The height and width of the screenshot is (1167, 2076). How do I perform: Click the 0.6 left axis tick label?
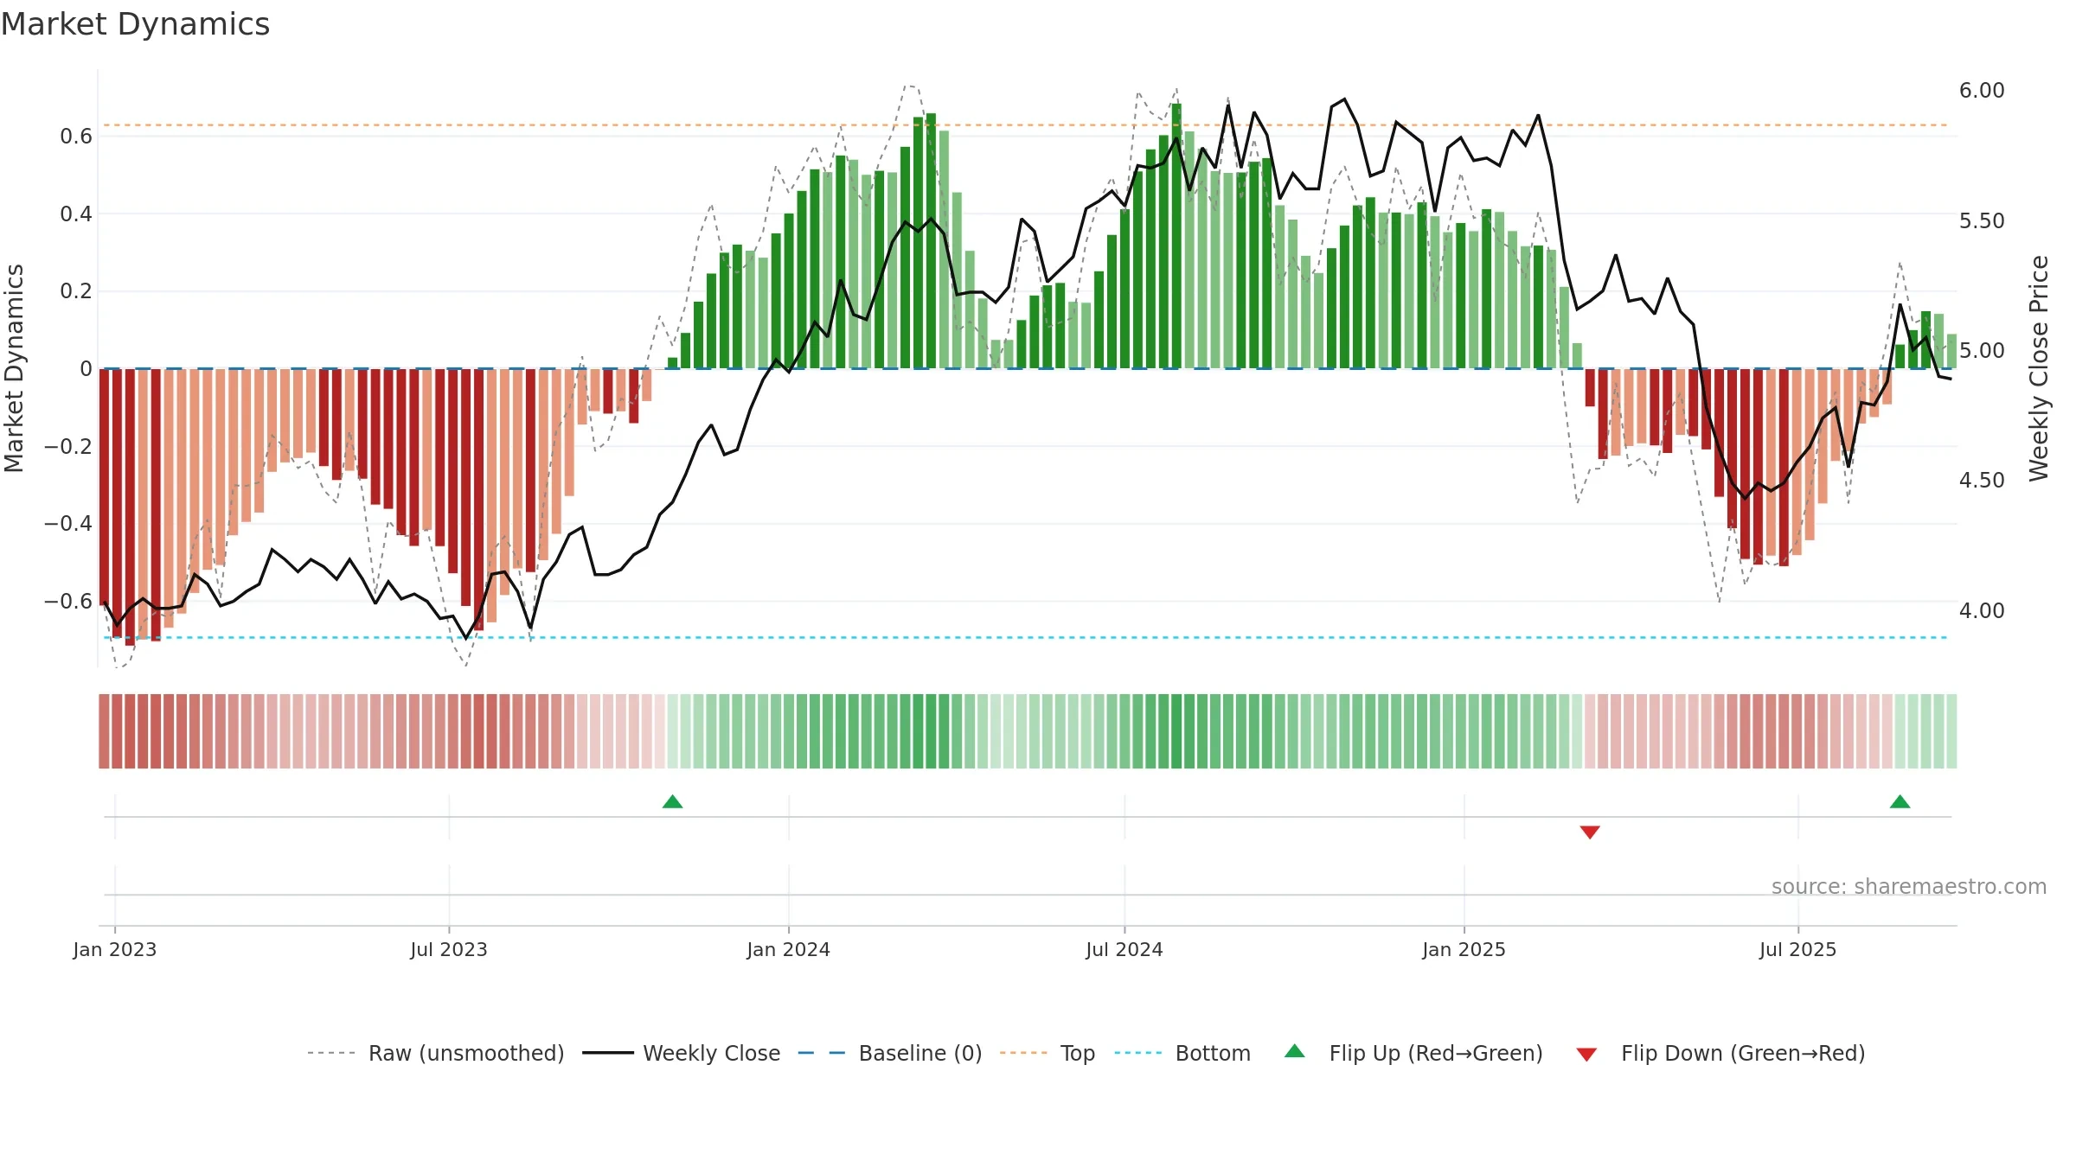point(76,137)
